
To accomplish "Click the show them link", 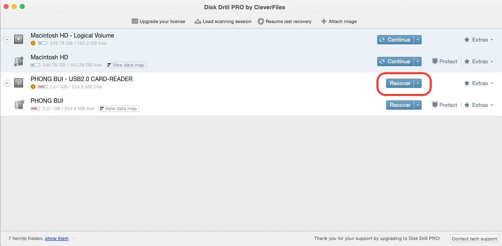I will click(57, 238).
